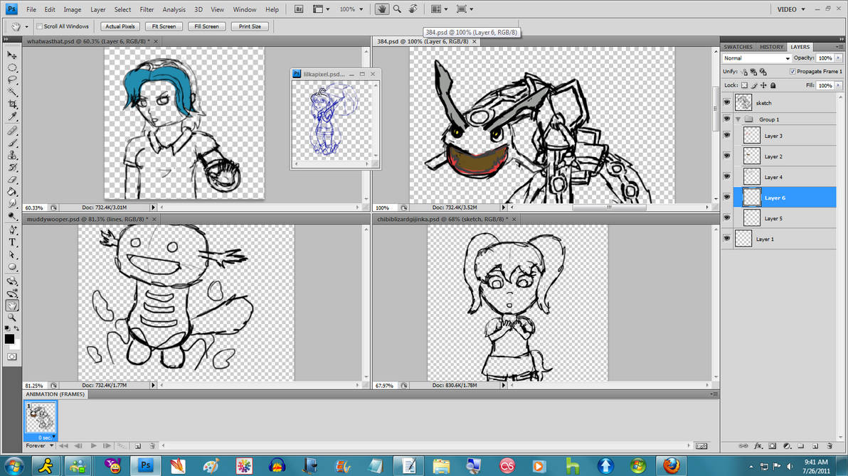Hide the sketch layer
The width and height of the screenshot is (848, 476).
727,102
